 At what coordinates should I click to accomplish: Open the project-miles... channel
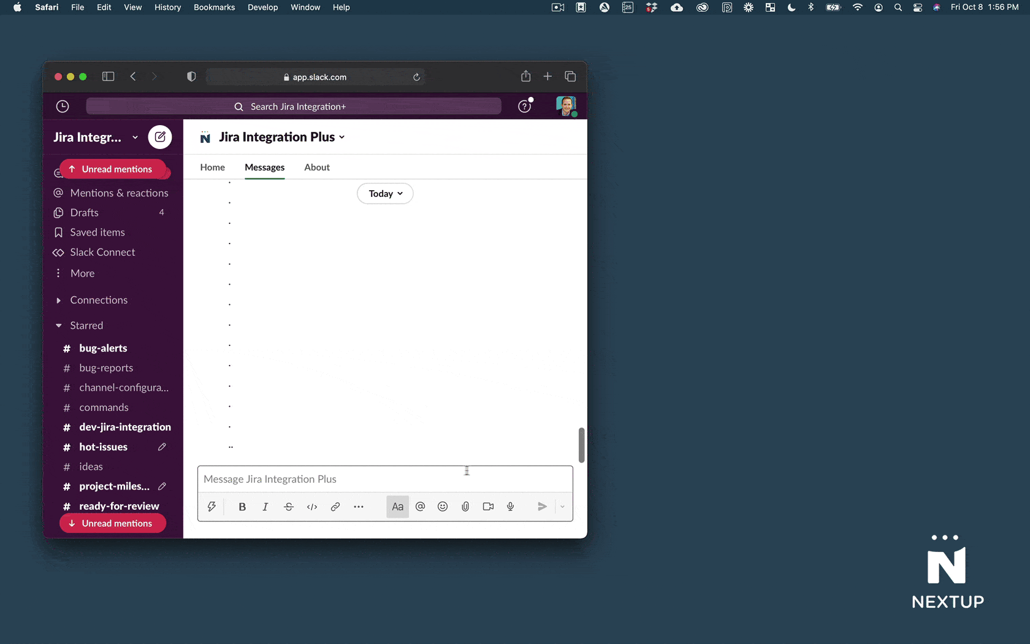coord(113,486)
